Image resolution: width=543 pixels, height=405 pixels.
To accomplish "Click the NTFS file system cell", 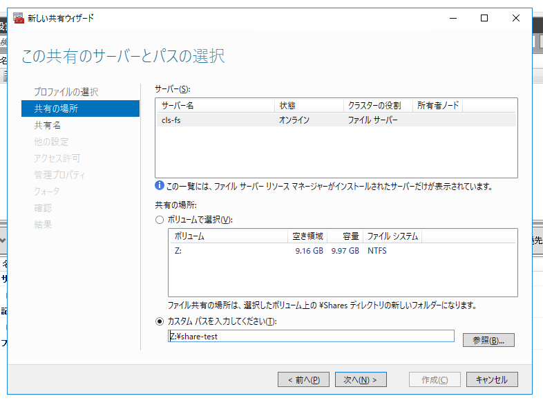I will [377, 251].
